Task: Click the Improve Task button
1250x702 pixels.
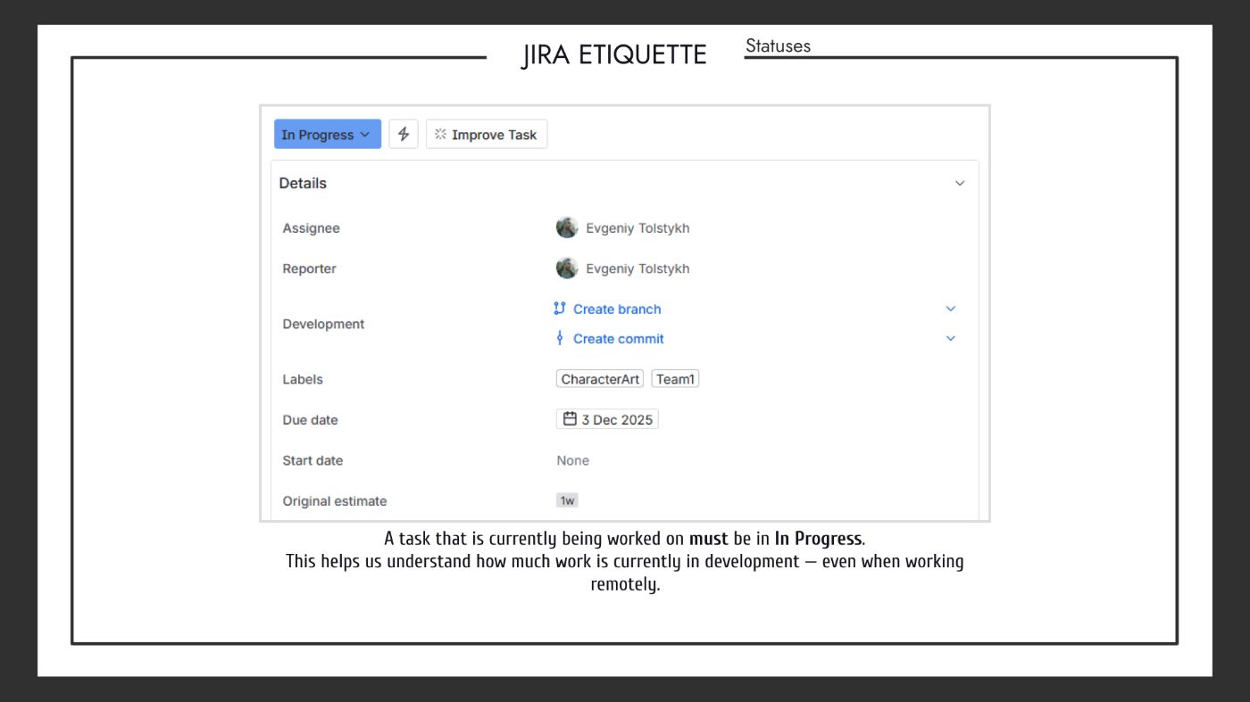Action: click(486, 135)
